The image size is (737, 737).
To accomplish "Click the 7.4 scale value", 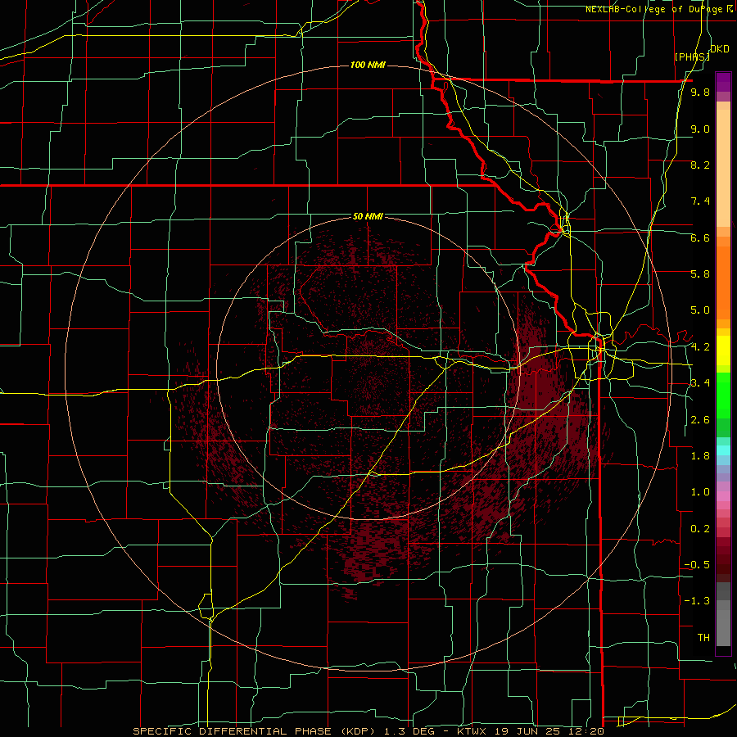I will [x=700, y=201].
